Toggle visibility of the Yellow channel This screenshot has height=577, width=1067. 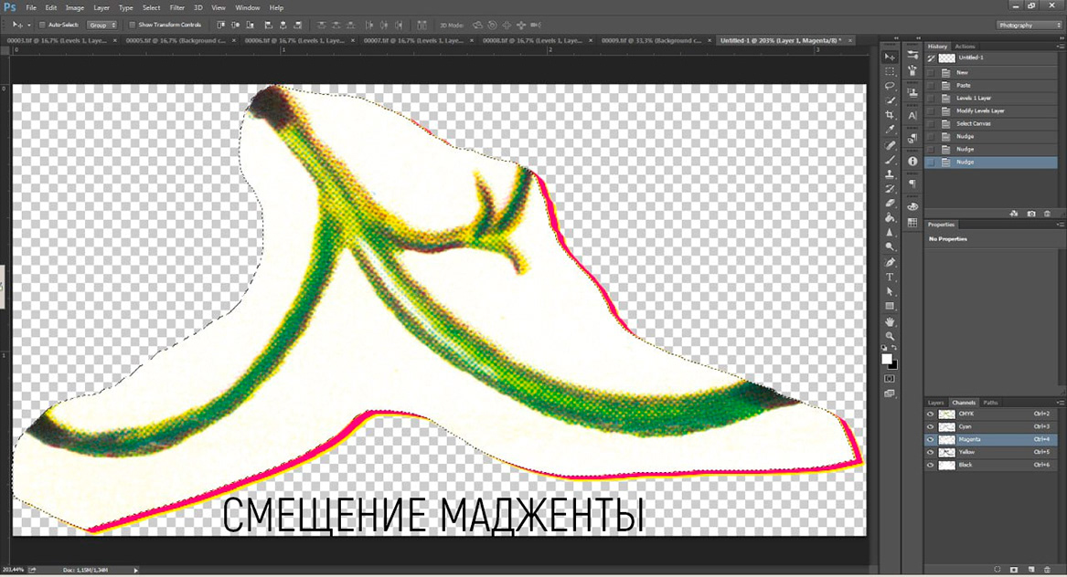(x=931, y=452)
